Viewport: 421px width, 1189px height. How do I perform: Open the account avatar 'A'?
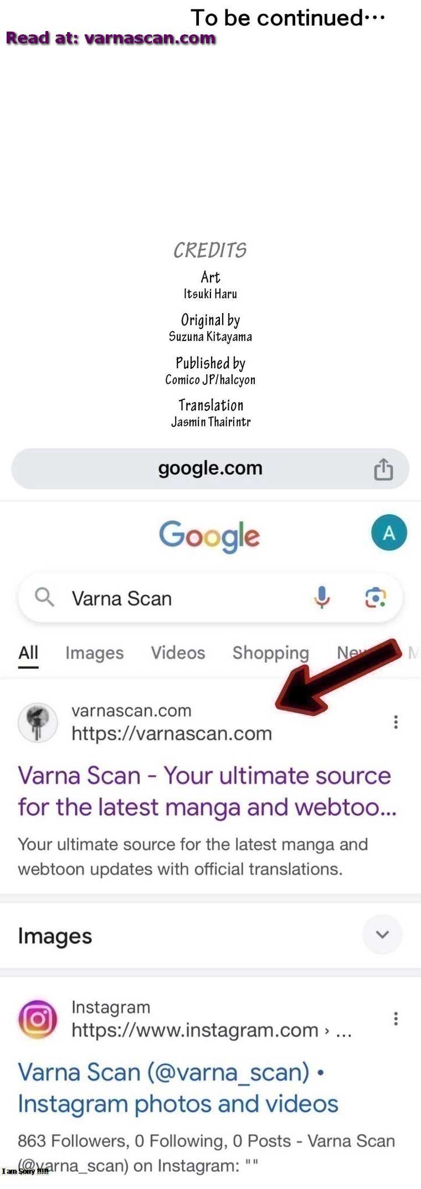389,533
